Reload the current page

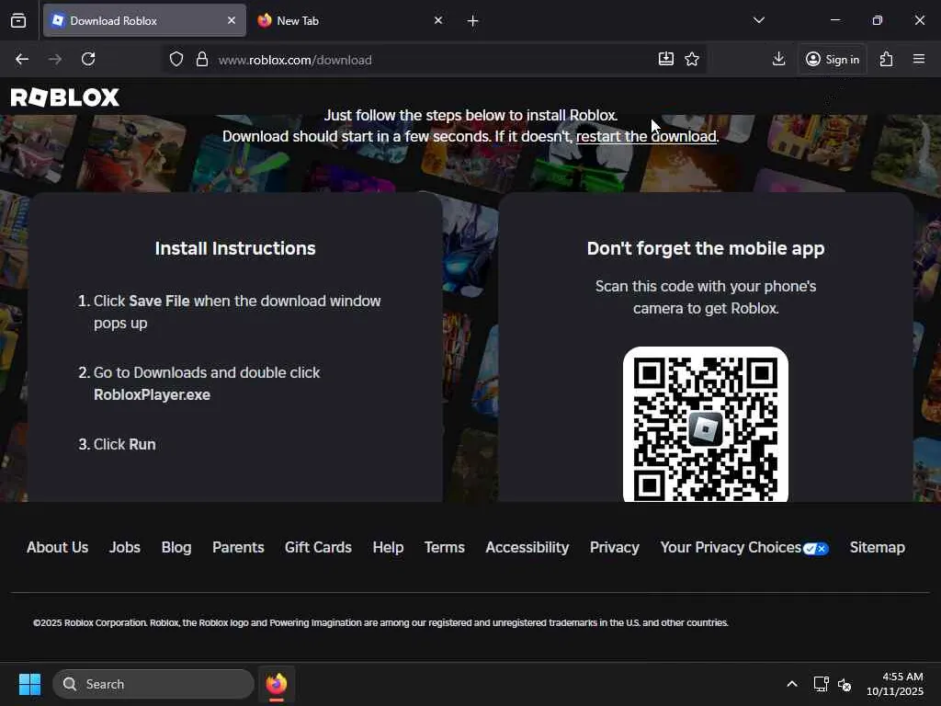point(88,59)
